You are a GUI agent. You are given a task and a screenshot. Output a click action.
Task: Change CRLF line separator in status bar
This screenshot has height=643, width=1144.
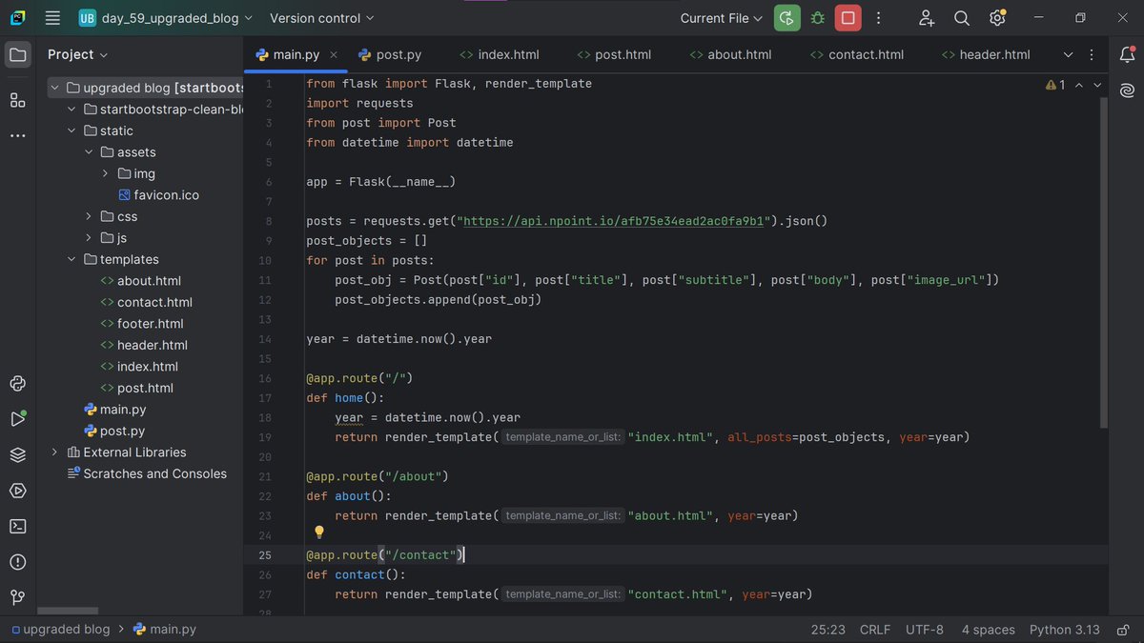[874, 630]
